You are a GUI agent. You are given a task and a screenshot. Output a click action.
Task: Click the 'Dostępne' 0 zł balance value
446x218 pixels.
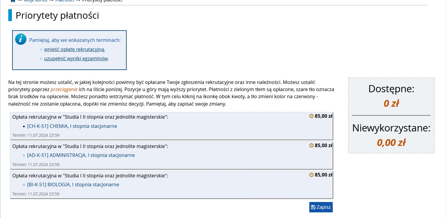[x=391, y=103]
